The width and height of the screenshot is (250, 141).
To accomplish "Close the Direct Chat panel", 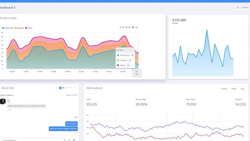I will (75, 88).
